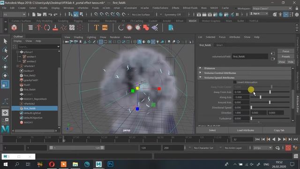Open Opera browser from taskbar

[52, 164]
